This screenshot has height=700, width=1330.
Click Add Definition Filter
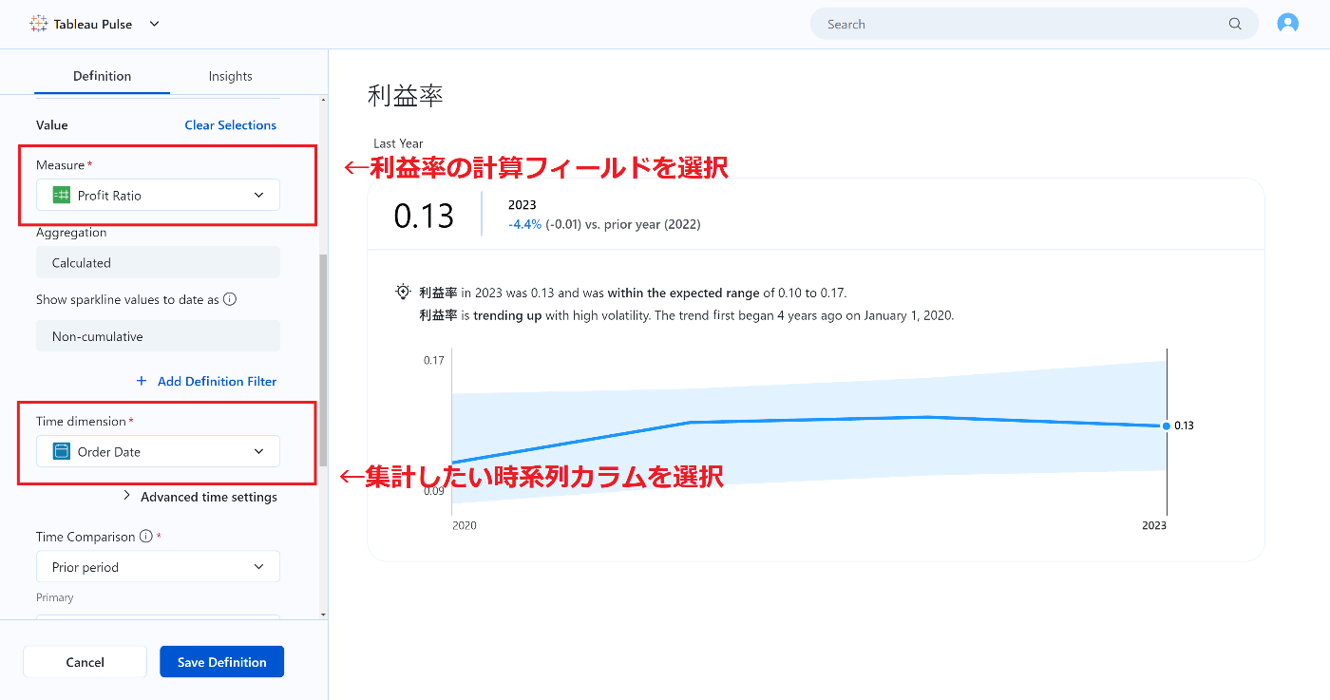[x=206, y=381]
